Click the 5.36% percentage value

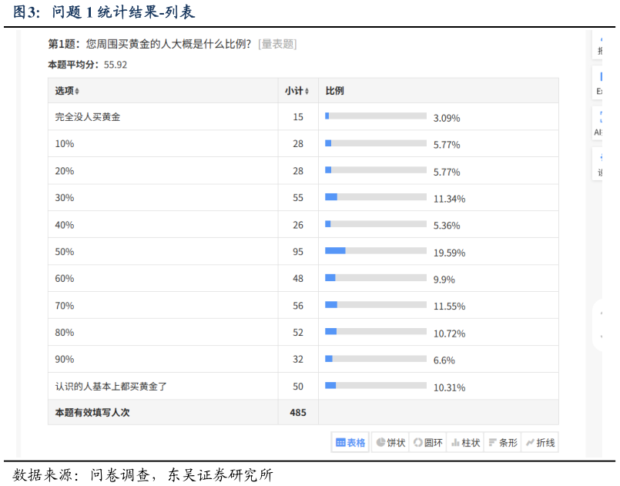tap(447, 226)
